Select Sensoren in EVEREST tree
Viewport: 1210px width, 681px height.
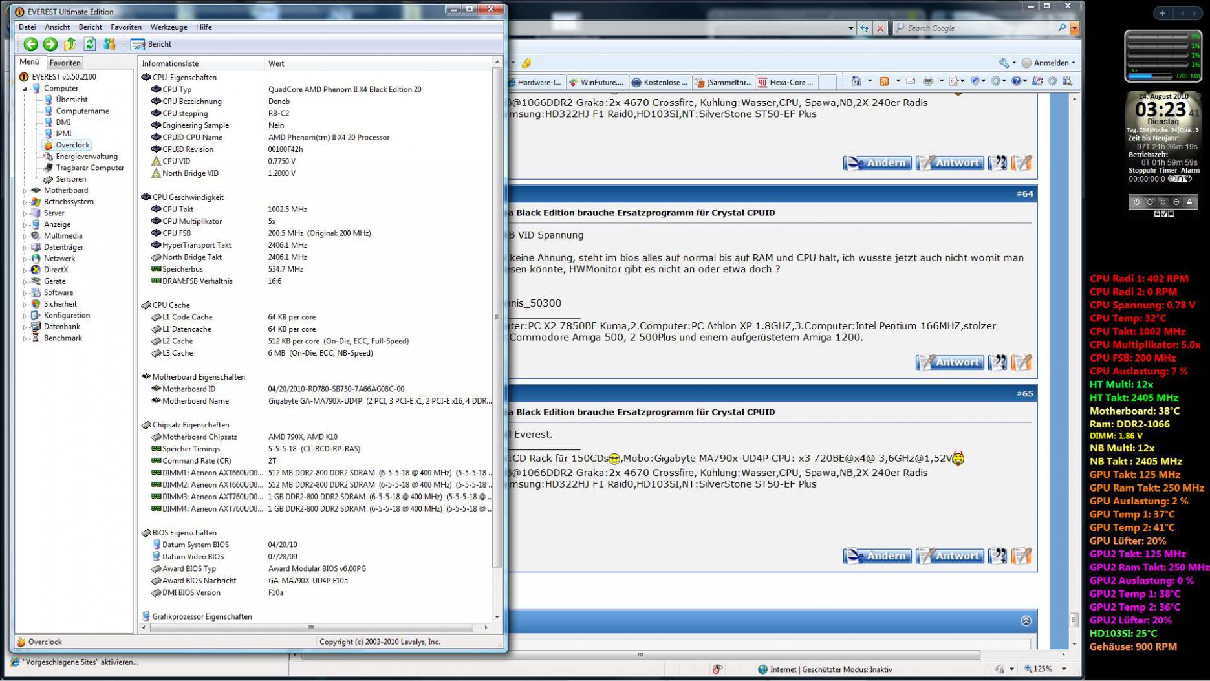pyautogui.click(x=70, y=179)
